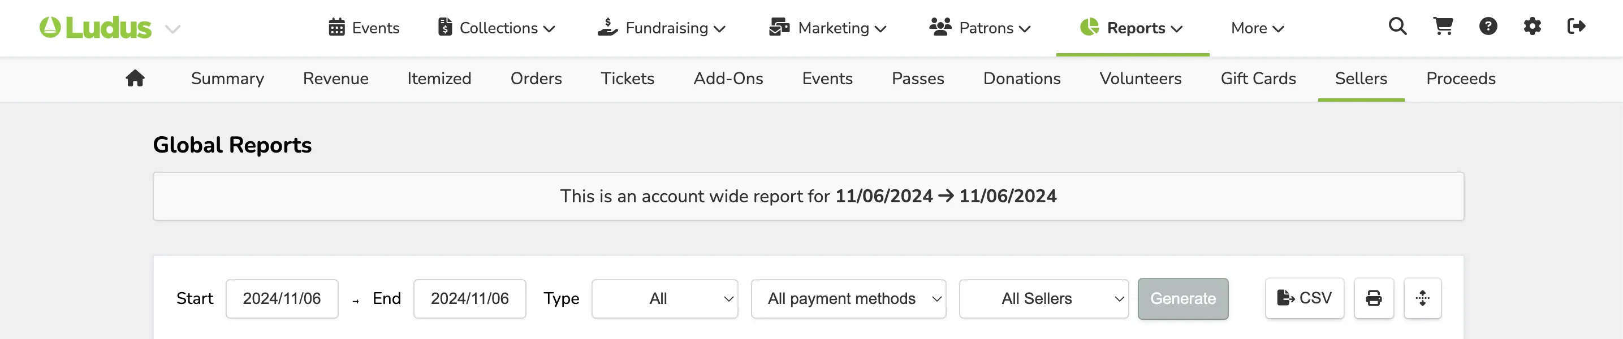View the Events report tab
1623x339 pixels.
click(x=827, y=79)
